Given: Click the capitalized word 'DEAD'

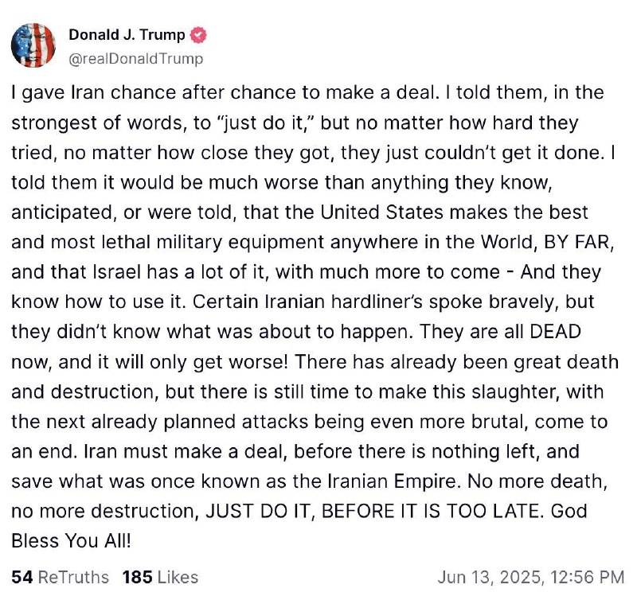Looking at the screenshot, I should pyautogui.click(x=555, y=332).
